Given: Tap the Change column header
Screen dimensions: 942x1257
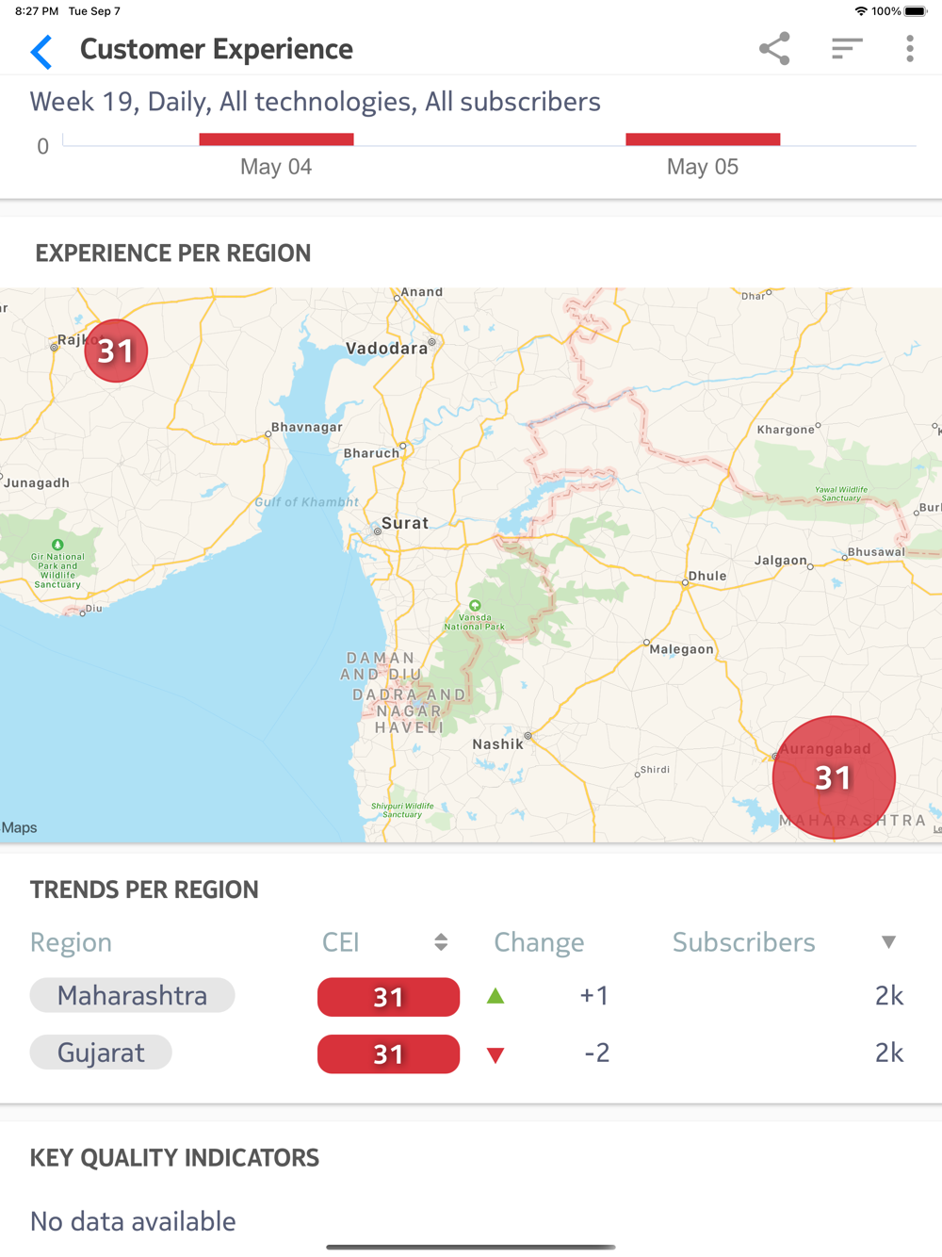Looking at the screenshot, I should point(539,942).
